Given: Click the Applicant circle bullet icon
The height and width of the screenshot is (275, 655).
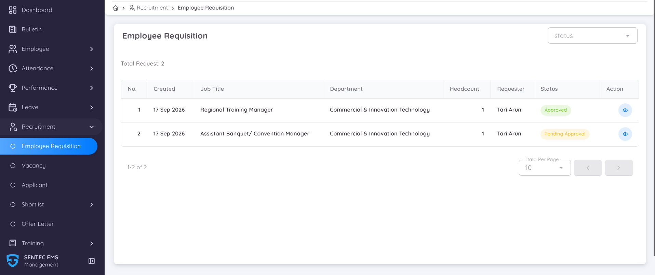Looking at the screenshot, I should click(x=13, y=185).
